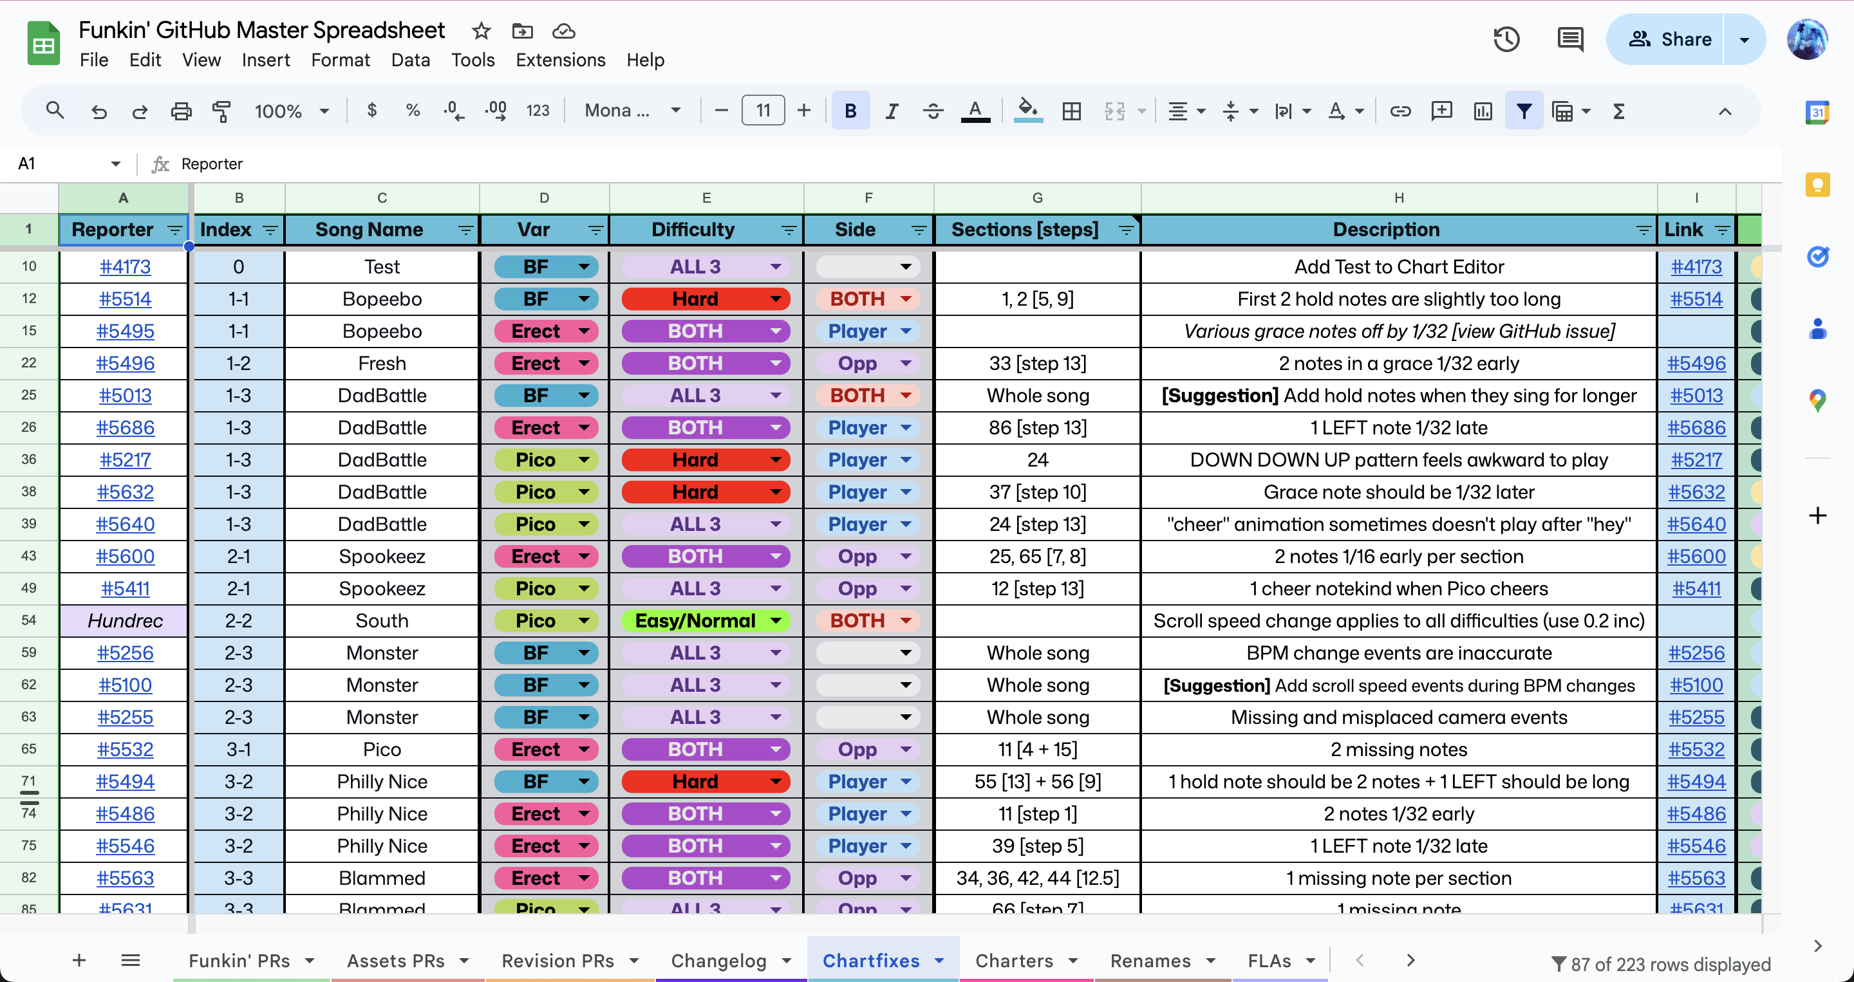Open Google Tasks side panel

tap(1818, 257)
